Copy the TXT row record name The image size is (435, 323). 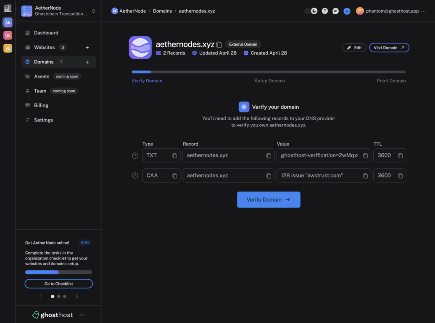click(269, 156)
